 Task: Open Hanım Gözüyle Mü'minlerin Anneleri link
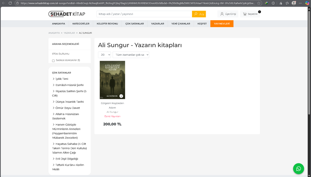(x=66, y=131)
